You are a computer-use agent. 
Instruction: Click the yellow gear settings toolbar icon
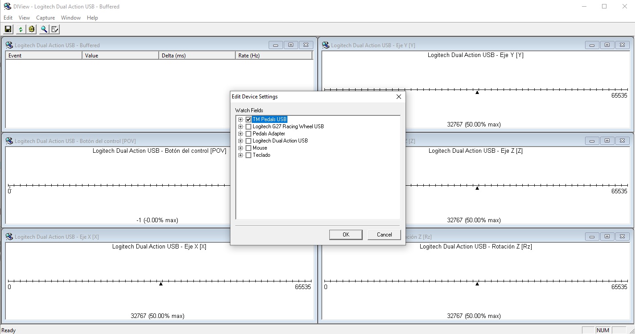pyautogui.click(x=32, y=29)
